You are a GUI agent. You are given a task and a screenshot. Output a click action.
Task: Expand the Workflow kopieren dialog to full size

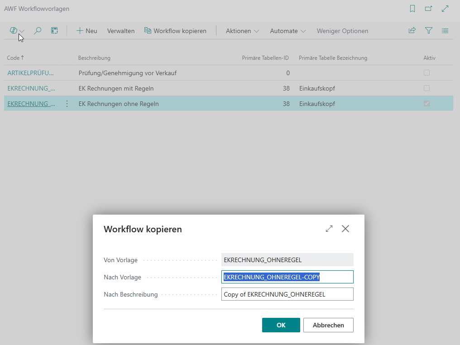329,229
